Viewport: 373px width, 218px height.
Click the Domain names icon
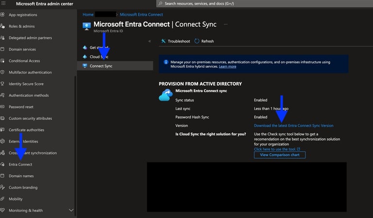click(2, 176)
